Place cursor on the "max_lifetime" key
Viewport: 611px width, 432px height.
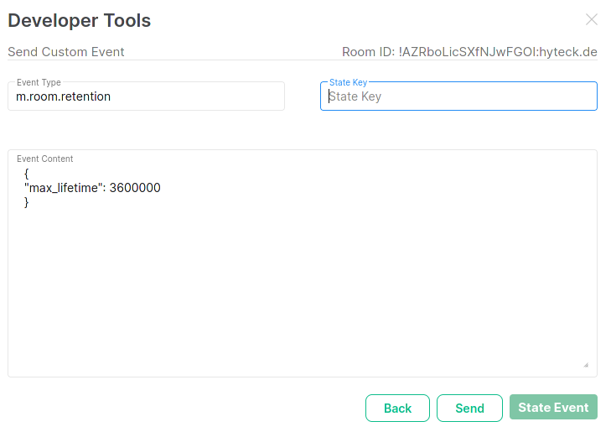pyautogui.click(x=63, y=188)
